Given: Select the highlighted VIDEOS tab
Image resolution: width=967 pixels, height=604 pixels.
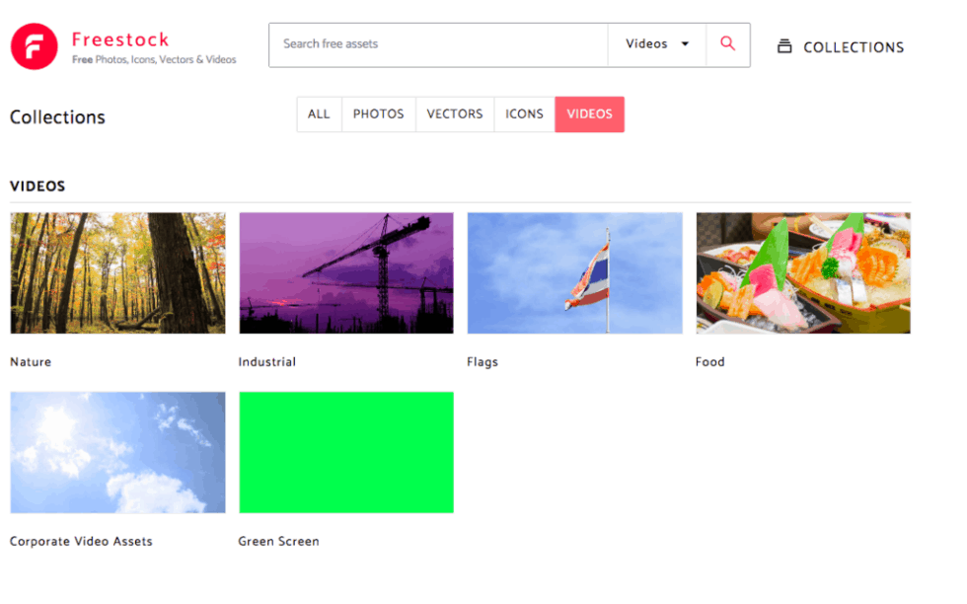Looking at the screenshot, I should tap(589, 113).
